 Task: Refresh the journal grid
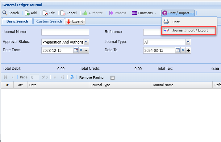pyautogui.click(x=72, y=77)
